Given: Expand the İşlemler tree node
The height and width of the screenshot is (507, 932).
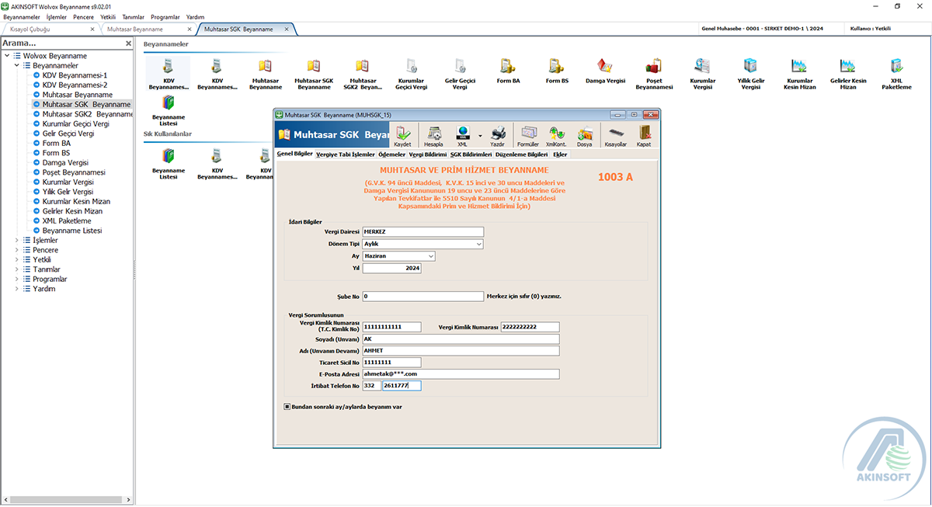Looking at the screenshot, I should (17, 241).
